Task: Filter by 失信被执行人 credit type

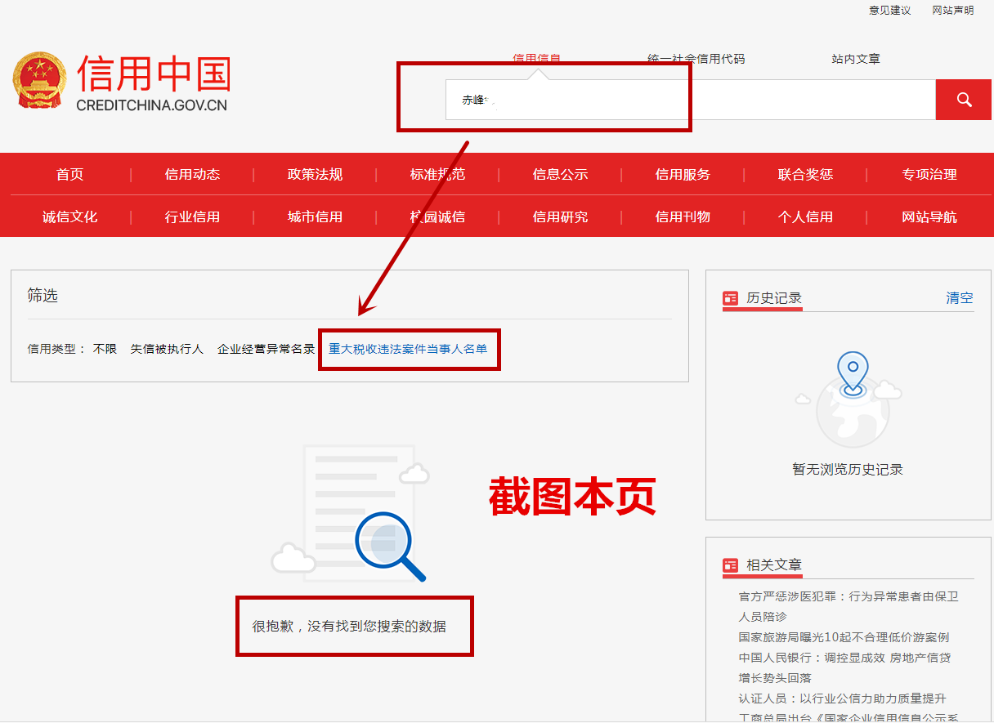Action: [167, 349]
